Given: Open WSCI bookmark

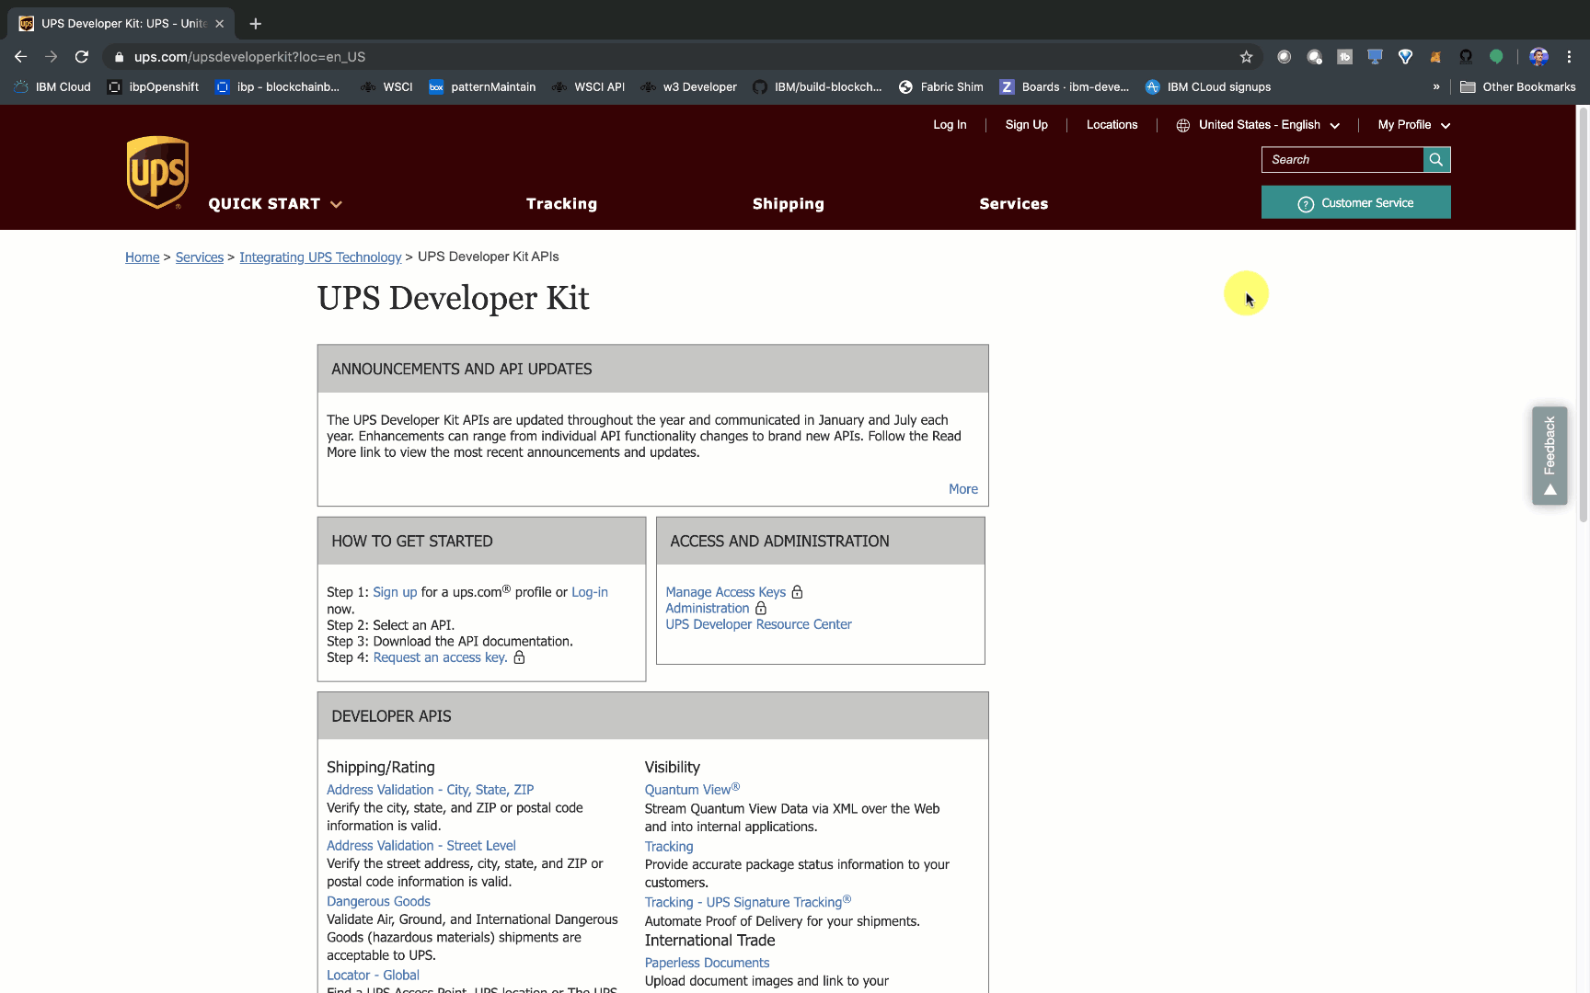Looking at the screenshot, I should click(x=386, y=87).
